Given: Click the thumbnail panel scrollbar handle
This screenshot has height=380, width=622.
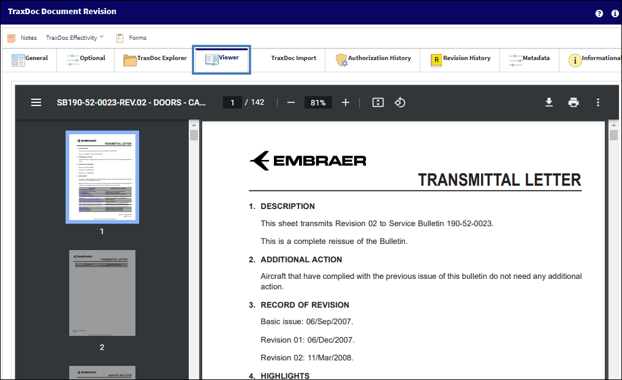Looking at the screenshot, I should click(194, 135).
